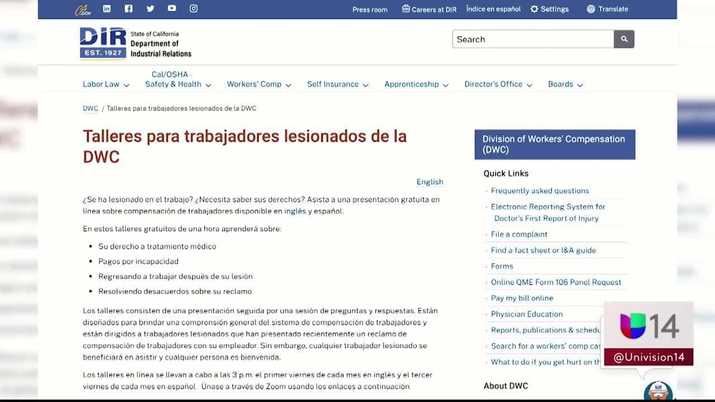This screenshot has height=402, width=715.
Task: Click the Translate globe option
Action: [x=607, y=9]
